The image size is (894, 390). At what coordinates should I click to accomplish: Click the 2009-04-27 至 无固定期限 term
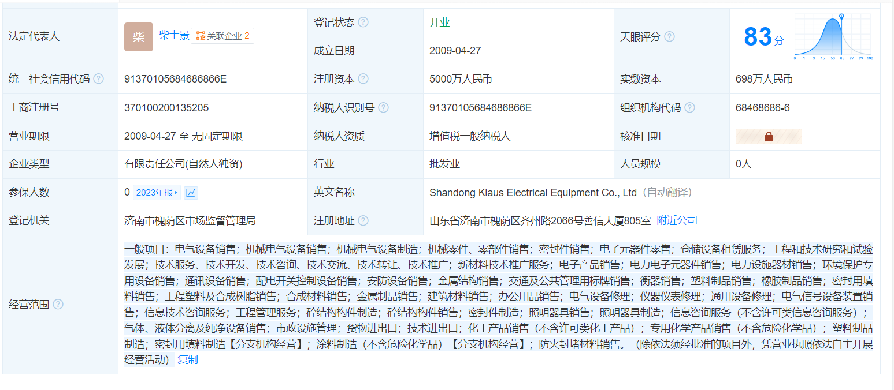[183, 136]
